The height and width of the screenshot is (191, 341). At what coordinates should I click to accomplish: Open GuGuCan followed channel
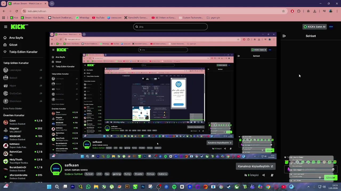(x=23, y=93)
